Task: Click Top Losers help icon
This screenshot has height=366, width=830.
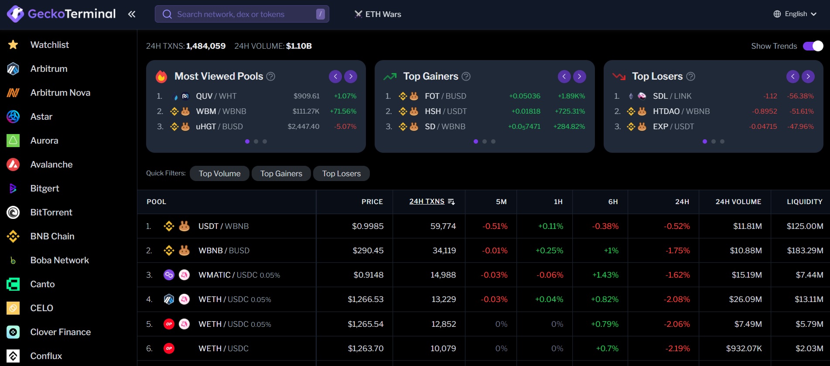Action: coord(691,77)
